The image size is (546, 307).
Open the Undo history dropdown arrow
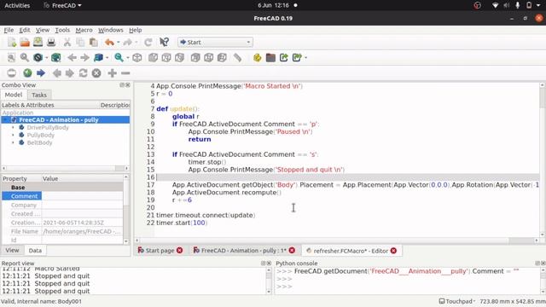tap(119, 42)
